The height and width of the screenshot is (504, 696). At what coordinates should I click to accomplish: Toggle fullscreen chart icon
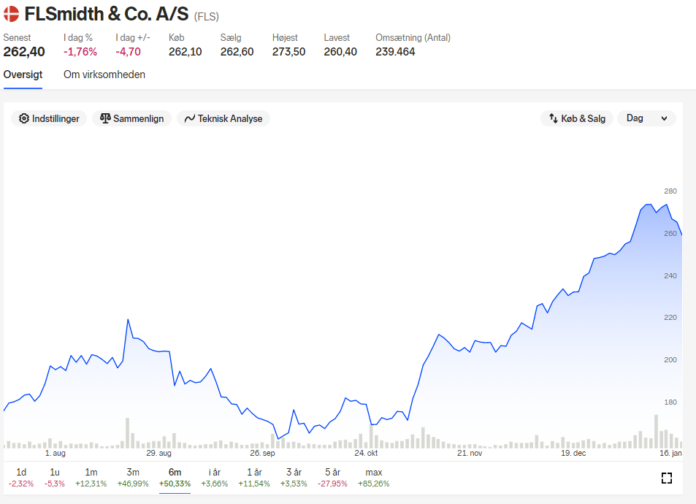(x=667, y=478)
